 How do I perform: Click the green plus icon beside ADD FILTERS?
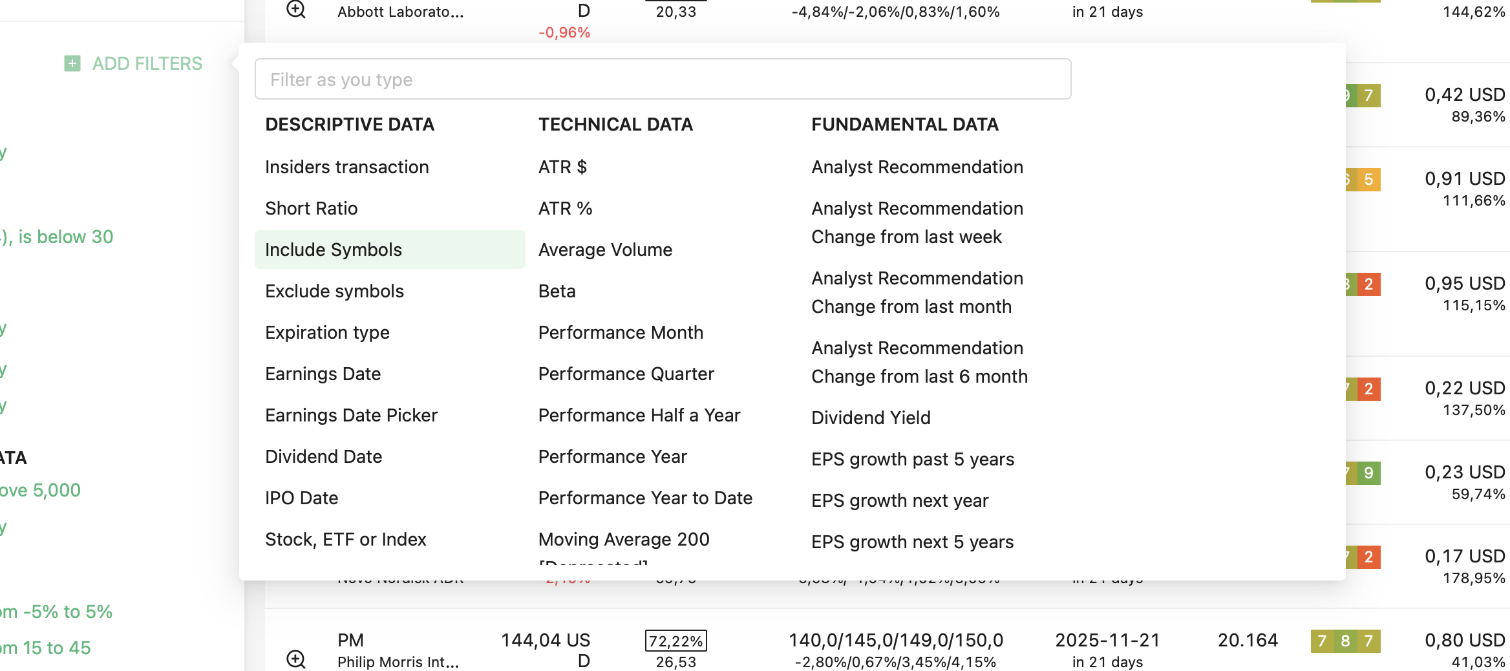[72, 63]
